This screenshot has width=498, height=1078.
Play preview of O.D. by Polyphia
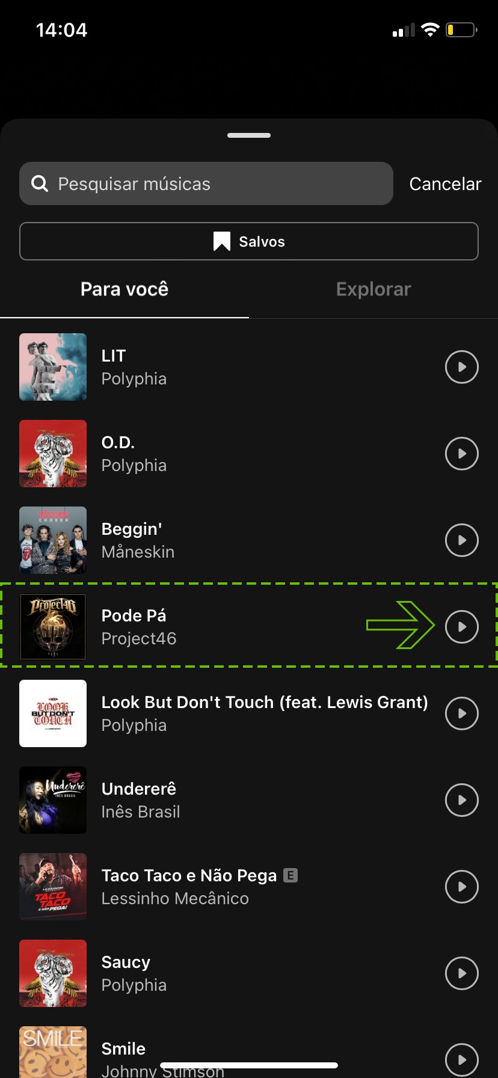(x=461, y=454)
